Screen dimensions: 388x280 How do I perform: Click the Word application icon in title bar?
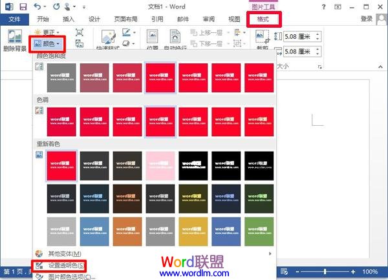(9, 6)
